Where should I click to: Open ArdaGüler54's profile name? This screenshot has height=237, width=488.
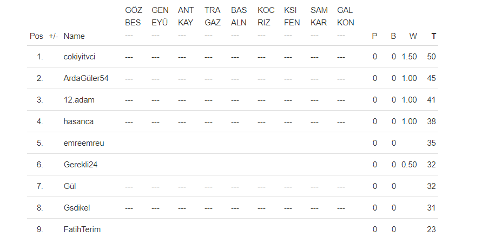(x=86, y=78)
